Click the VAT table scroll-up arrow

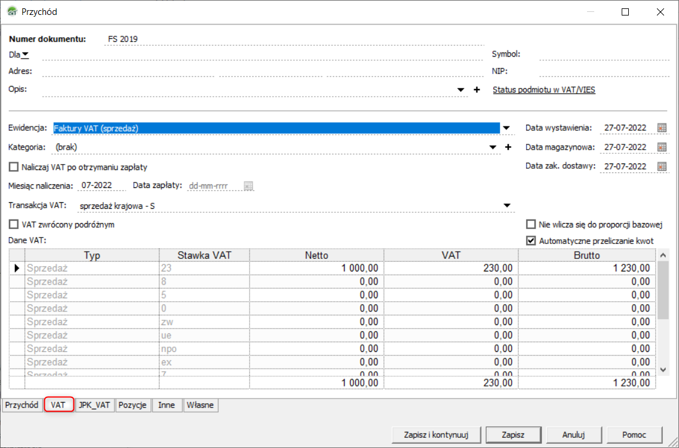point(662,256)
